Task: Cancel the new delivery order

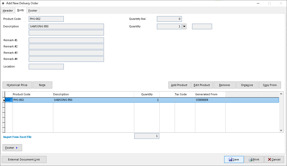Action: (x=274, y=159)
